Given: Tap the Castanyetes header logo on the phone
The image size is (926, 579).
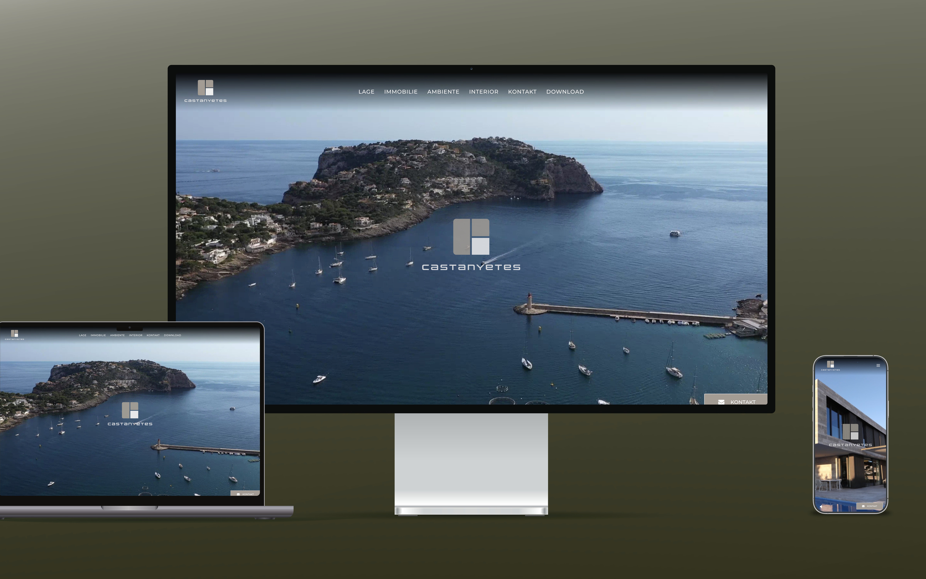Looking at the screenshot, I should click(830, 365).
